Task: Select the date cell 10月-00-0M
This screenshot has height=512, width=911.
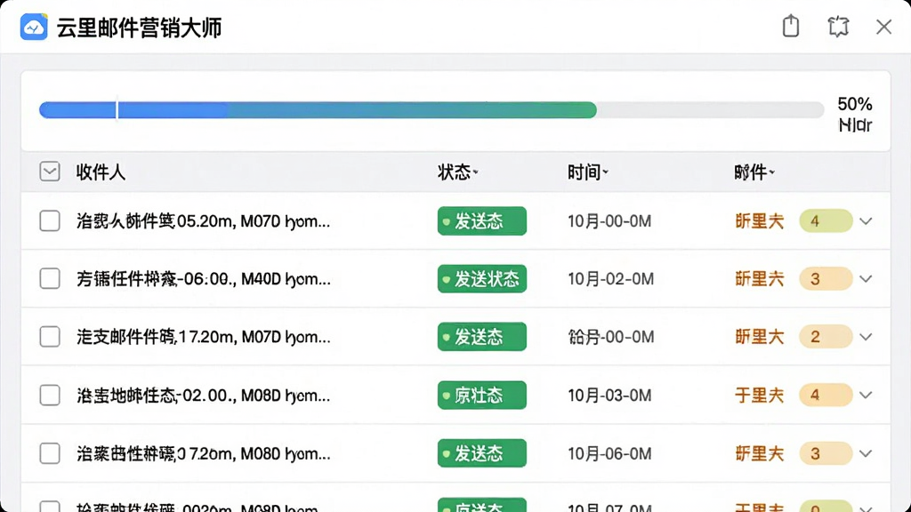Action: 609,221
